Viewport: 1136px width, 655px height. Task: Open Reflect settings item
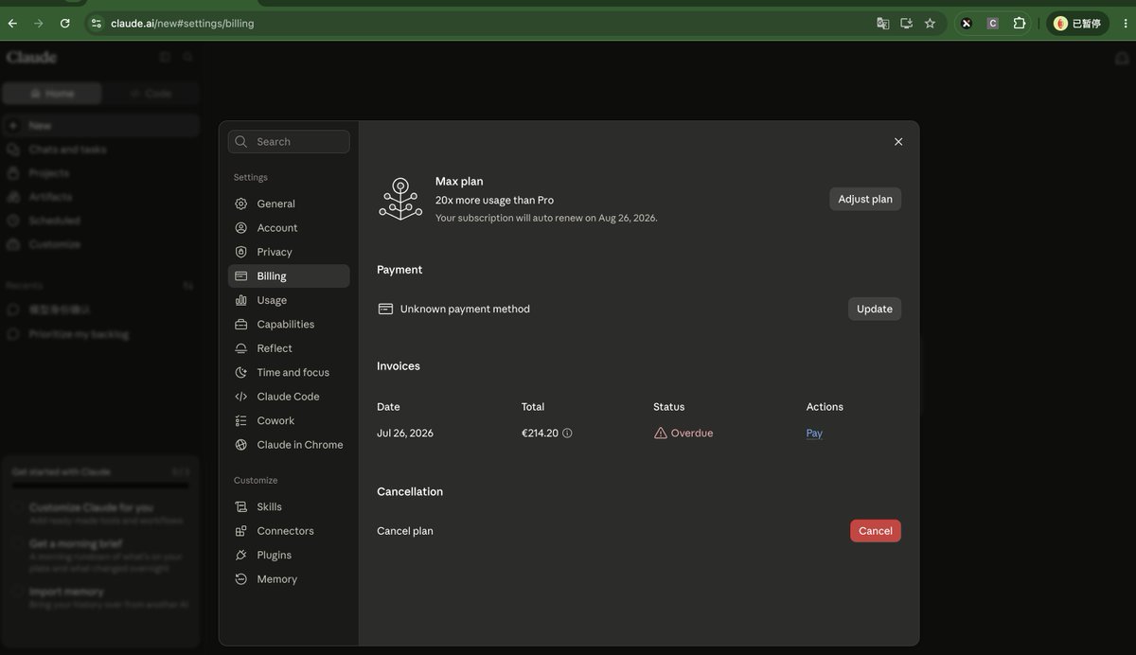tap(289, 348)
